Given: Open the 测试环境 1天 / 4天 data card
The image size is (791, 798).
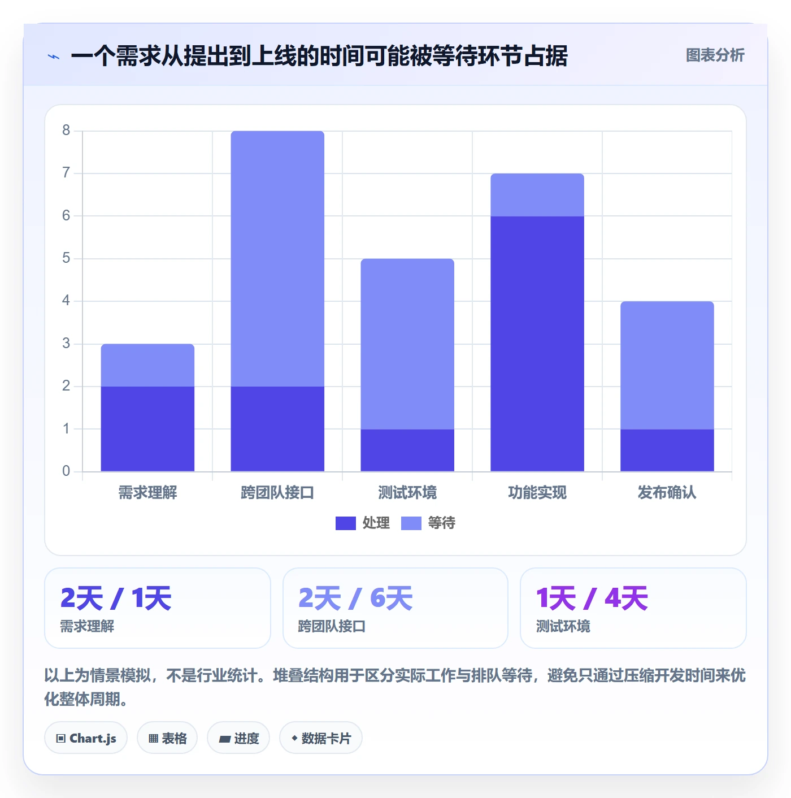Looking at the screenshot, I should (x=633, y=608).
